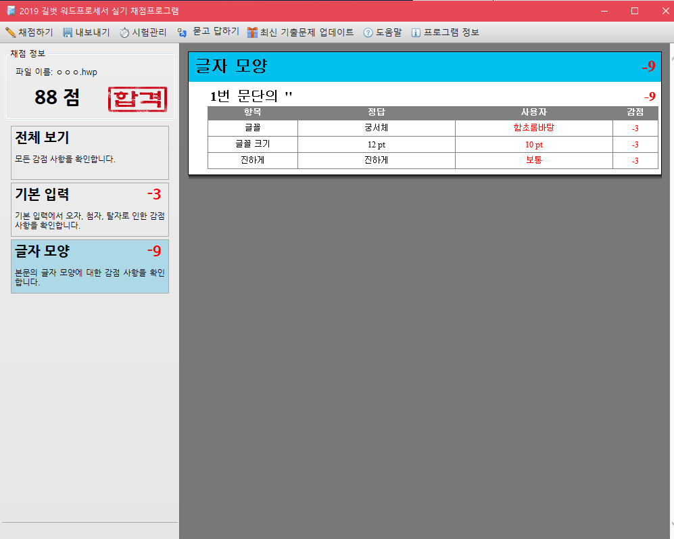Click the -9 in the blue header
The image size is (674, 539).
tap(648, 66)
